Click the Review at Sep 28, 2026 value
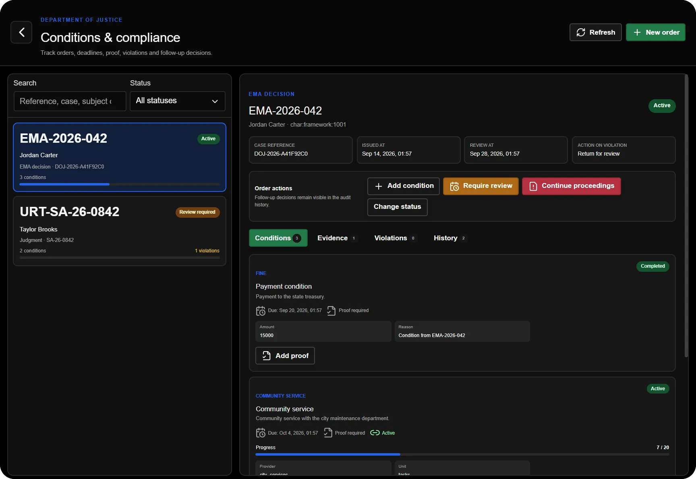This screenshot has width=696, height=479. 495,154
